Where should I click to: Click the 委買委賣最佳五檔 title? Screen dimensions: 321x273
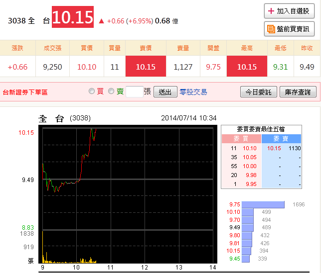click(261, 129)
